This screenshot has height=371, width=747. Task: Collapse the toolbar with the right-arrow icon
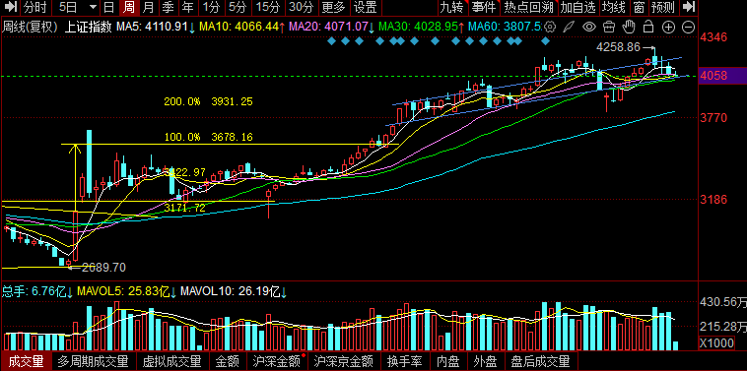689,7
